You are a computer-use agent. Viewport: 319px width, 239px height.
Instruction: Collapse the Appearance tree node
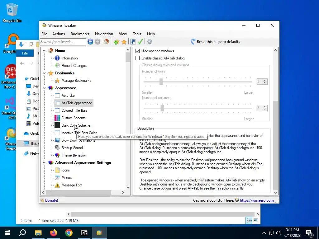point(44,88)
